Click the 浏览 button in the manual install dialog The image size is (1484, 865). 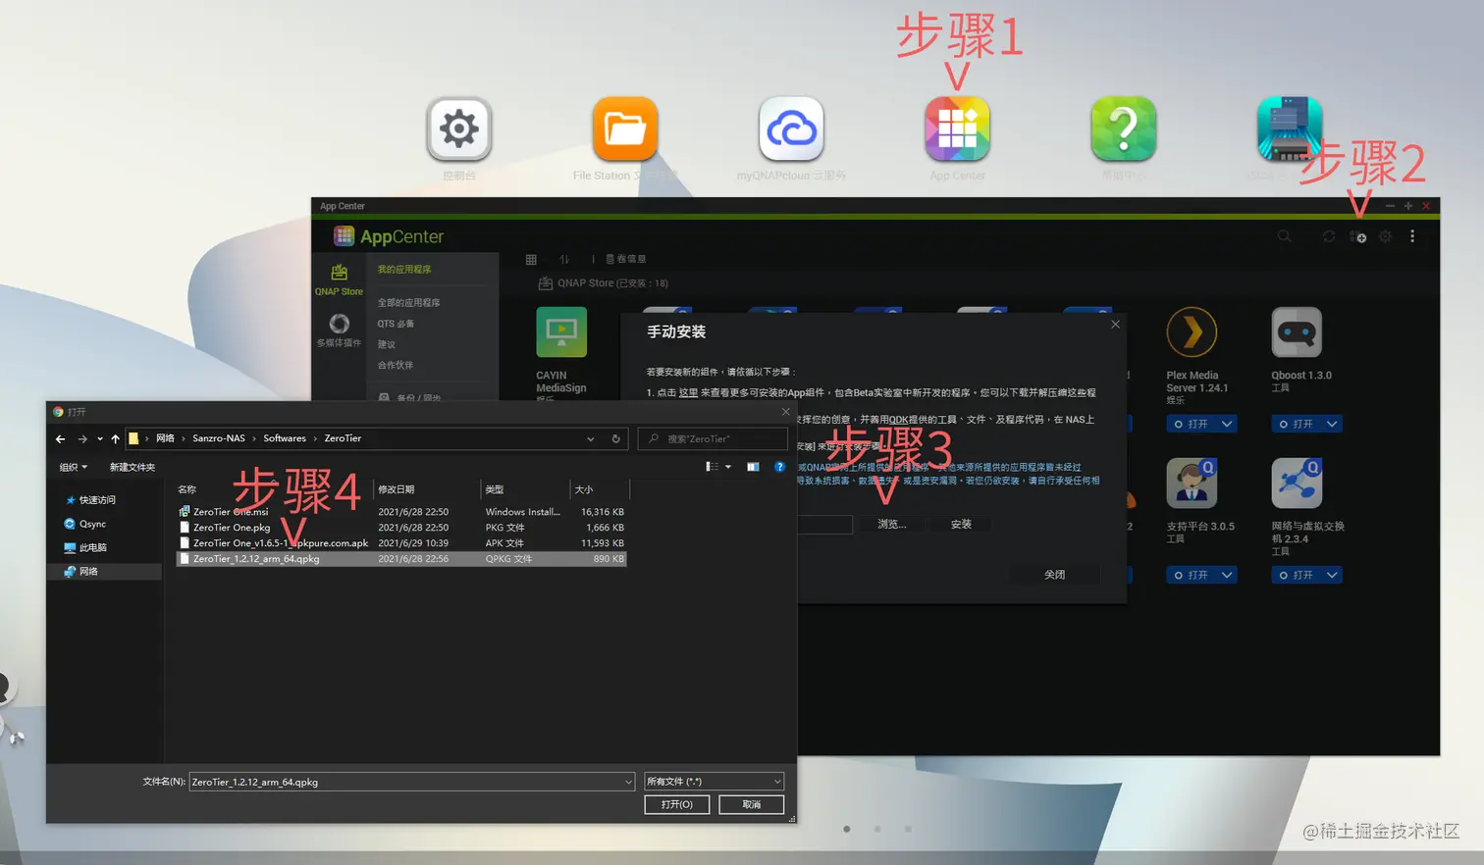point(889,523)
